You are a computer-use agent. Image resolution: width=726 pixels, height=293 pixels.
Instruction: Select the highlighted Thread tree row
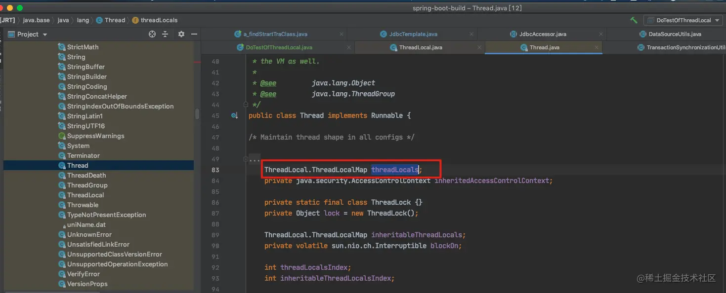[x=98, y=165]
